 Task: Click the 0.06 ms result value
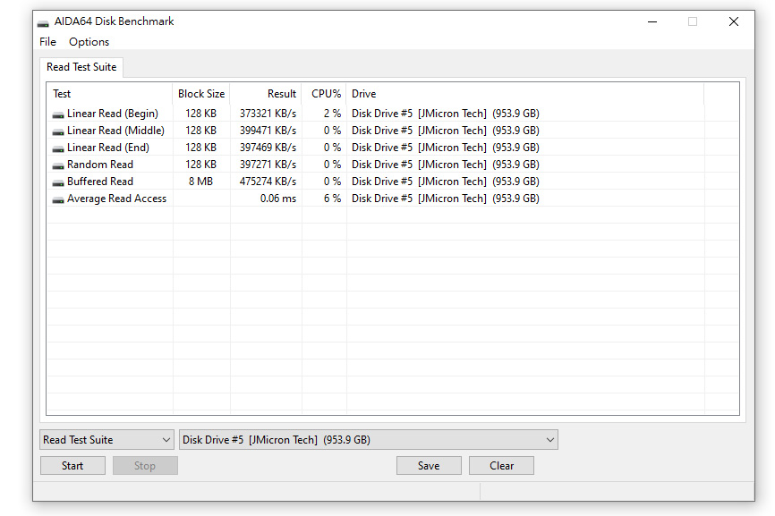click(278, 198)
